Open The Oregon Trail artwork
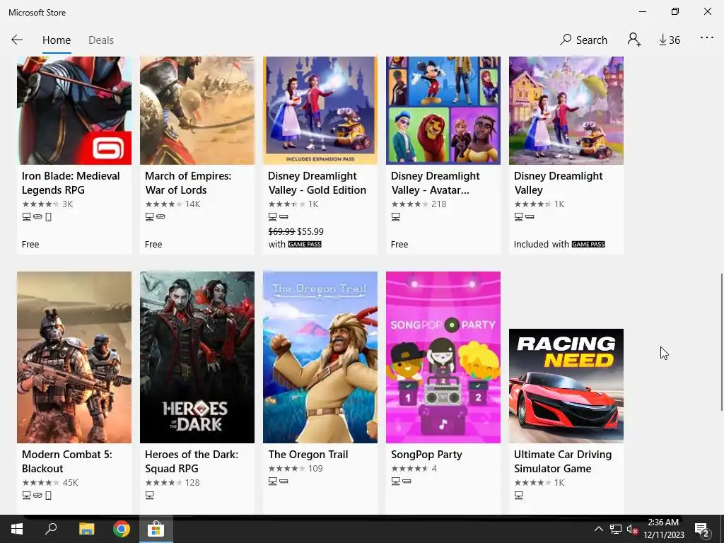 coord(320,357)
